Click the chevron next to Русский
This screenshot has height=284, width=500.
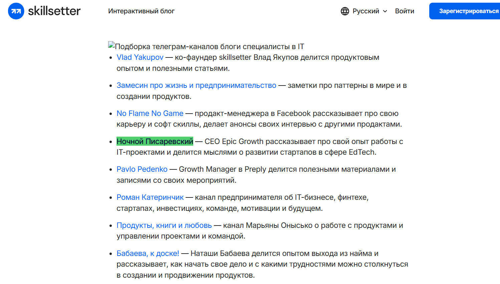385,11
